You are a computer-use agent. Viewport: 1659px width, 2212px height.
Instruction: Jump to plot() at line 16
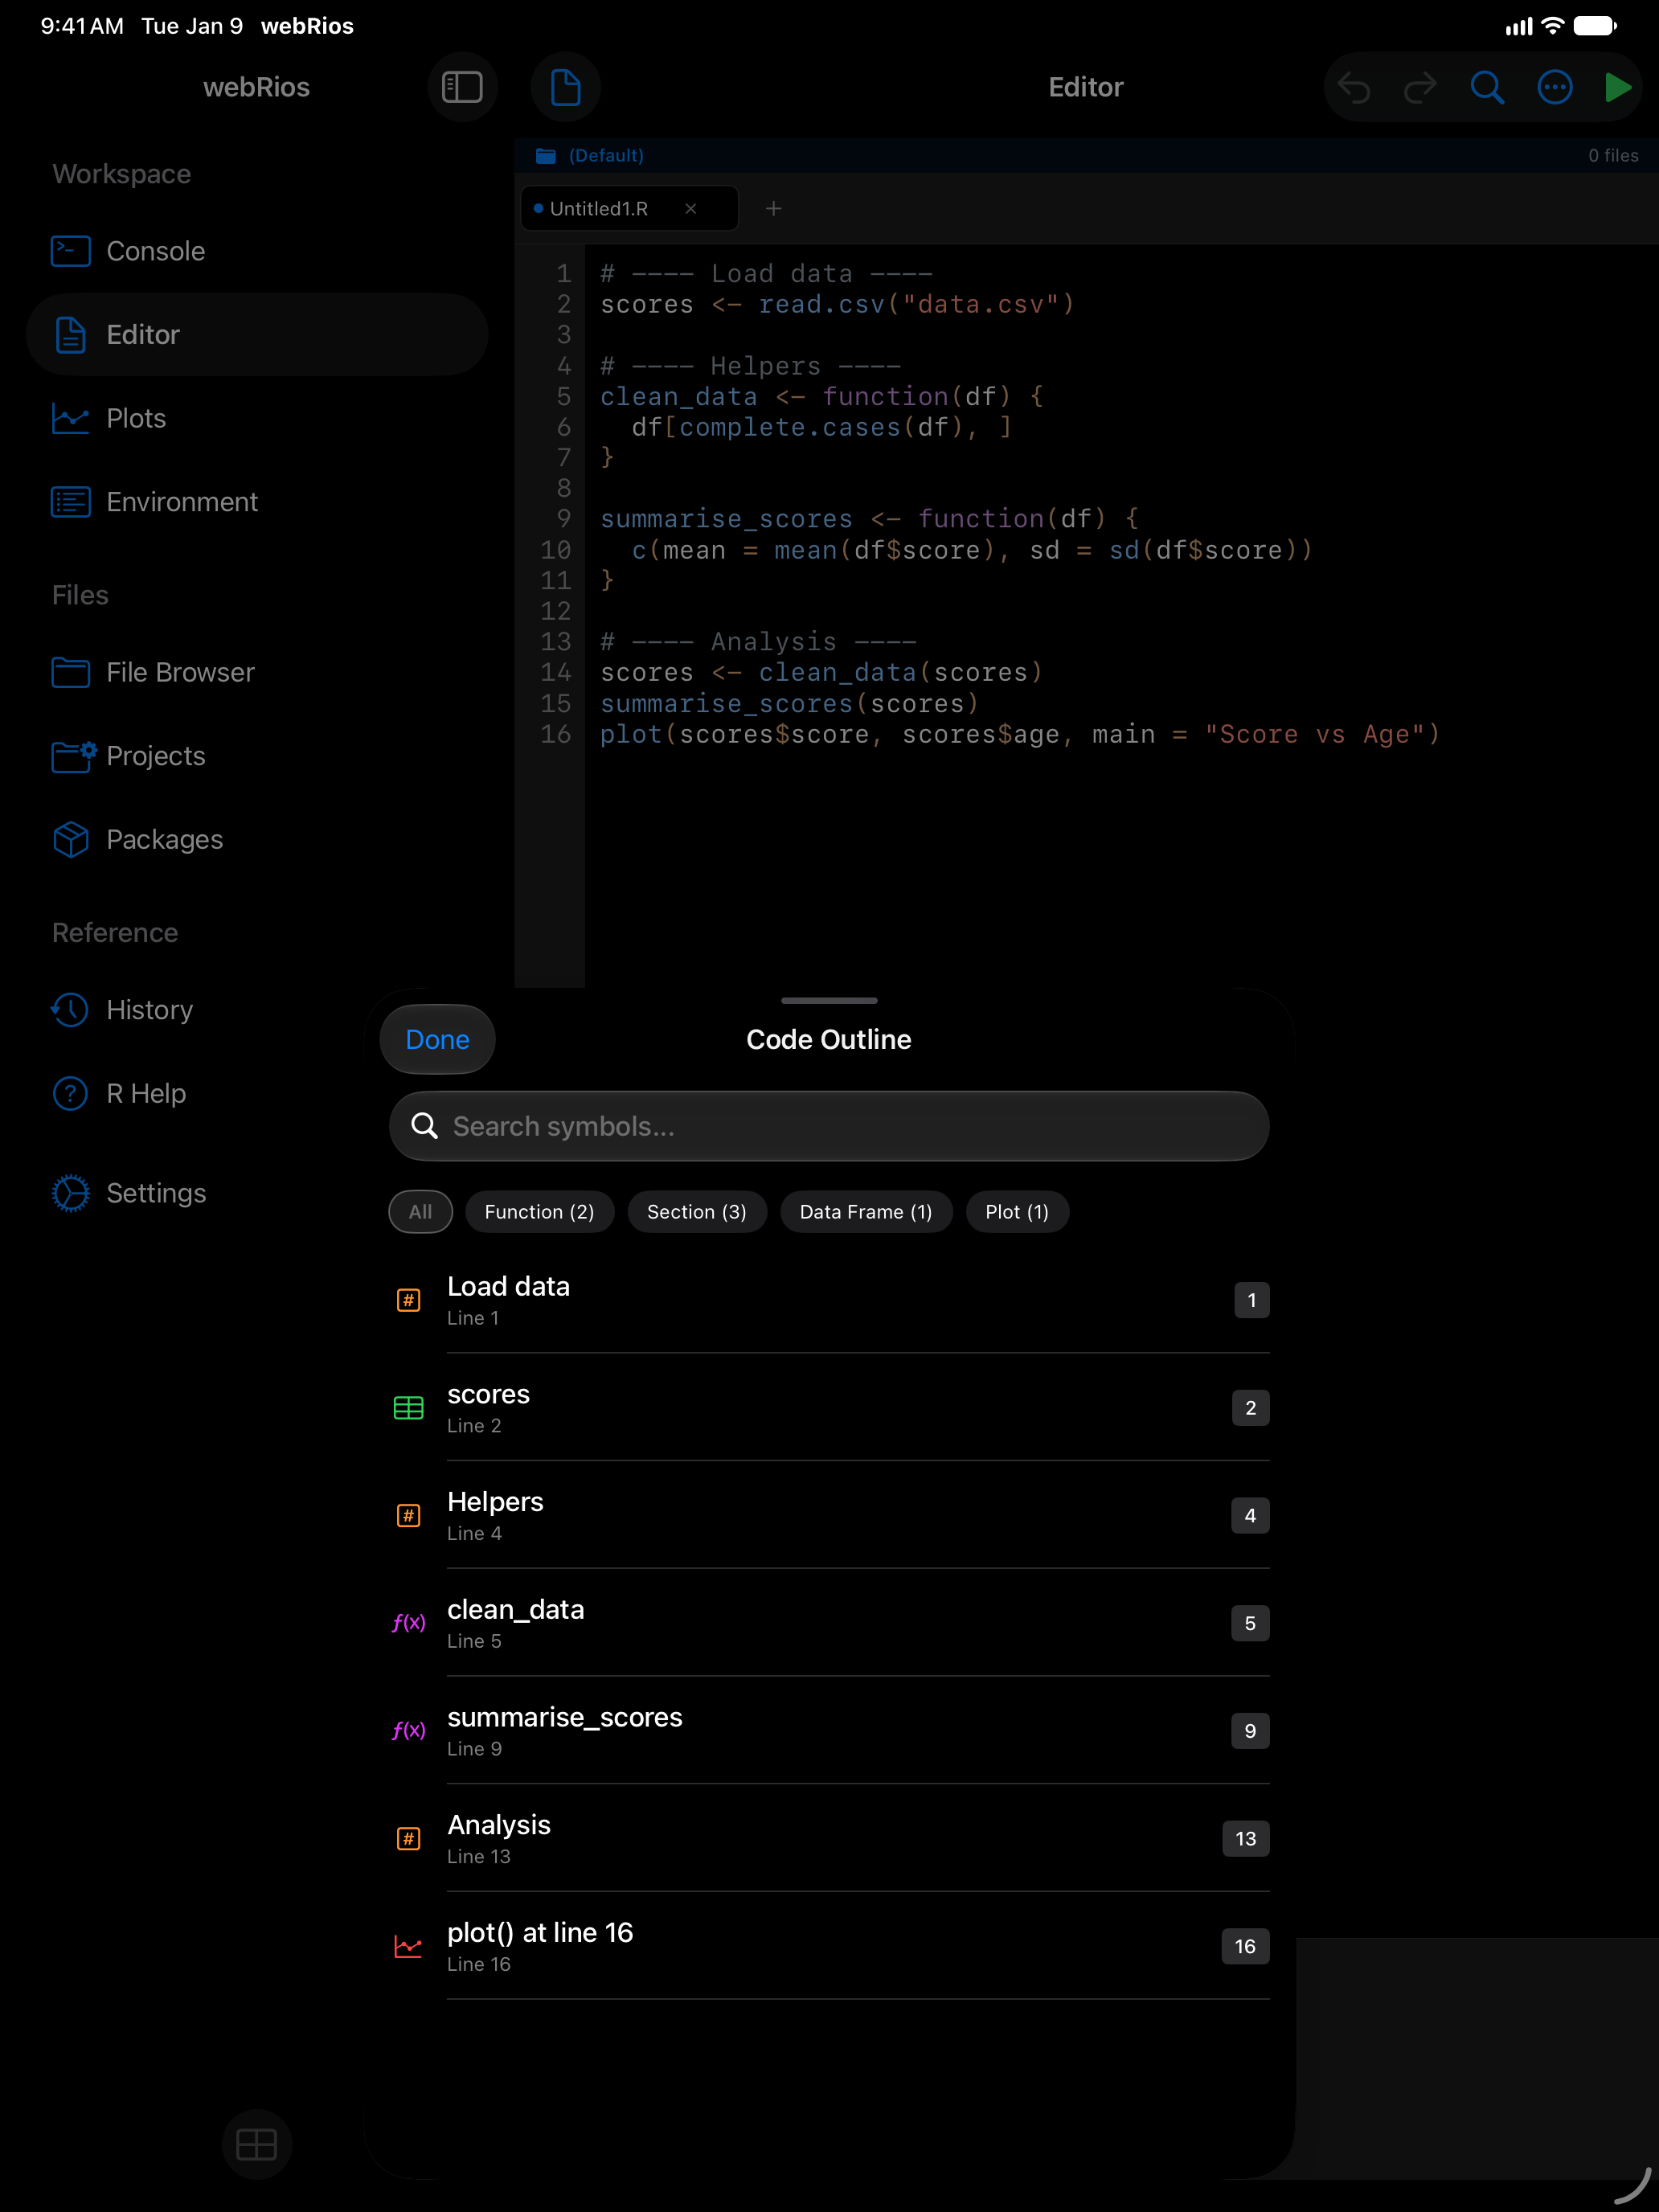(829, 1947)
